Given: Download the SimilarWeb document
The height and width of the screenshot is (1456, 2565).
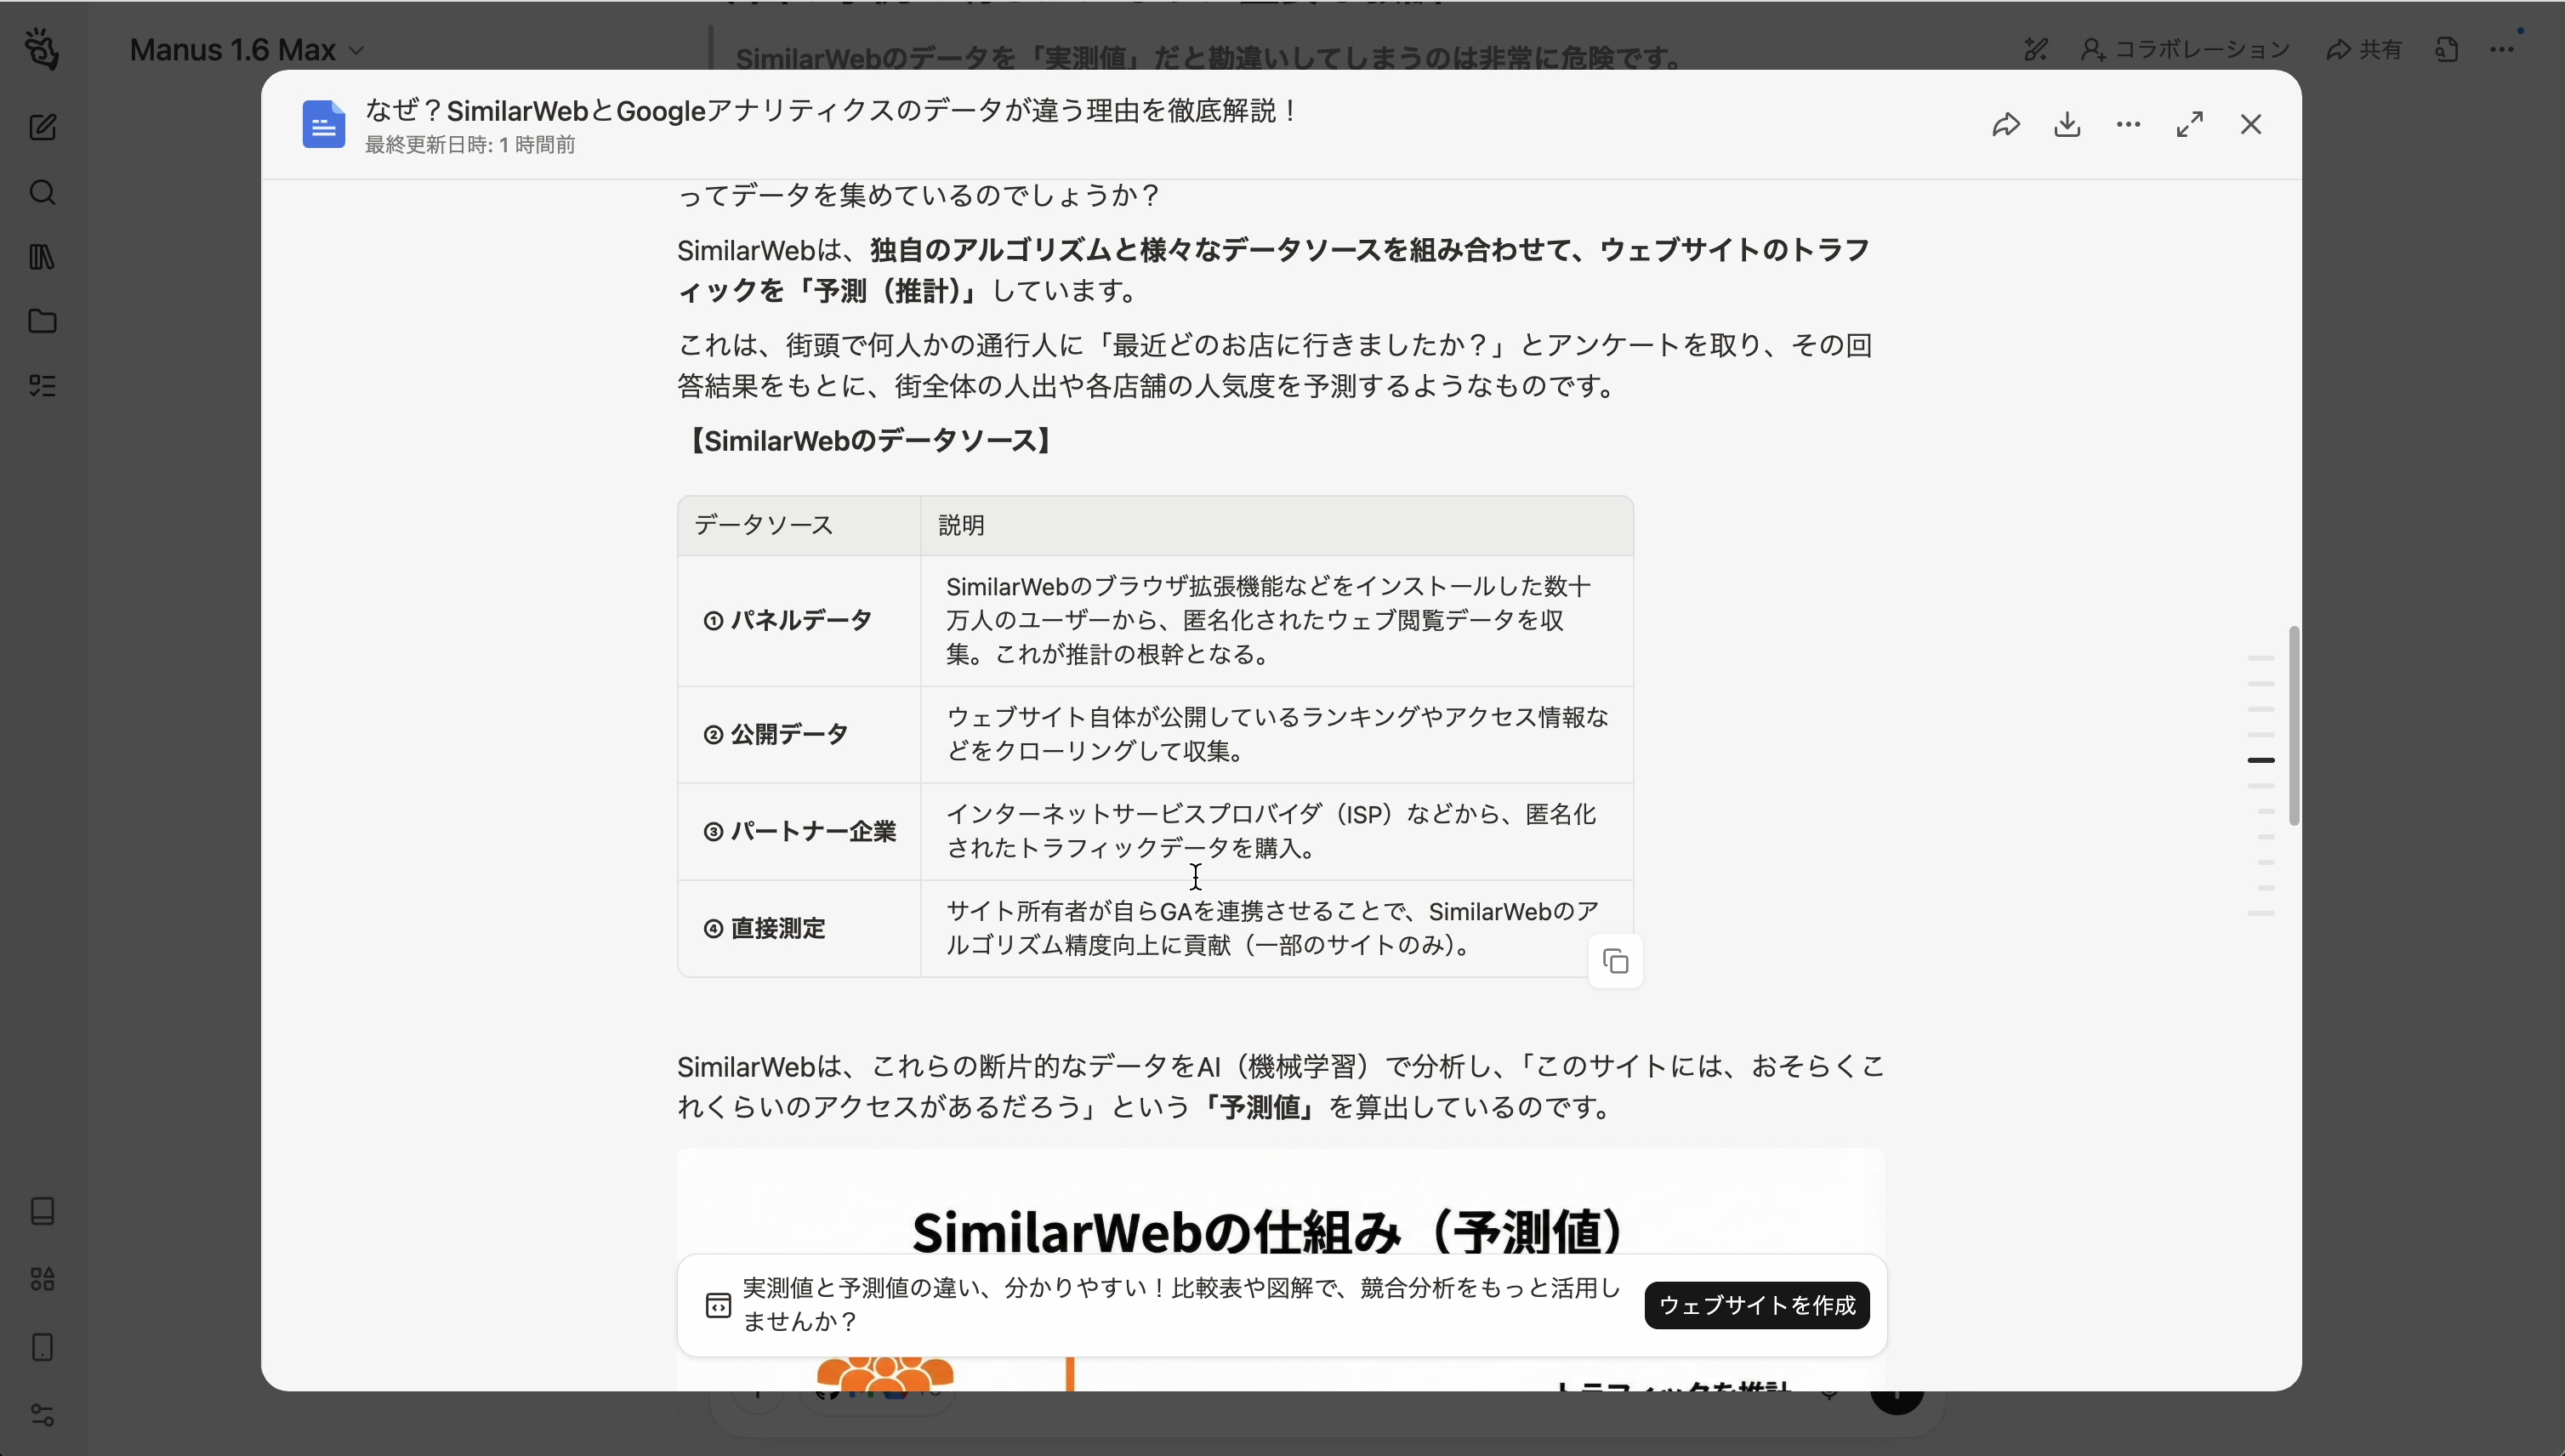Looking at the screenshot, I should click(x=2067, y=124).
